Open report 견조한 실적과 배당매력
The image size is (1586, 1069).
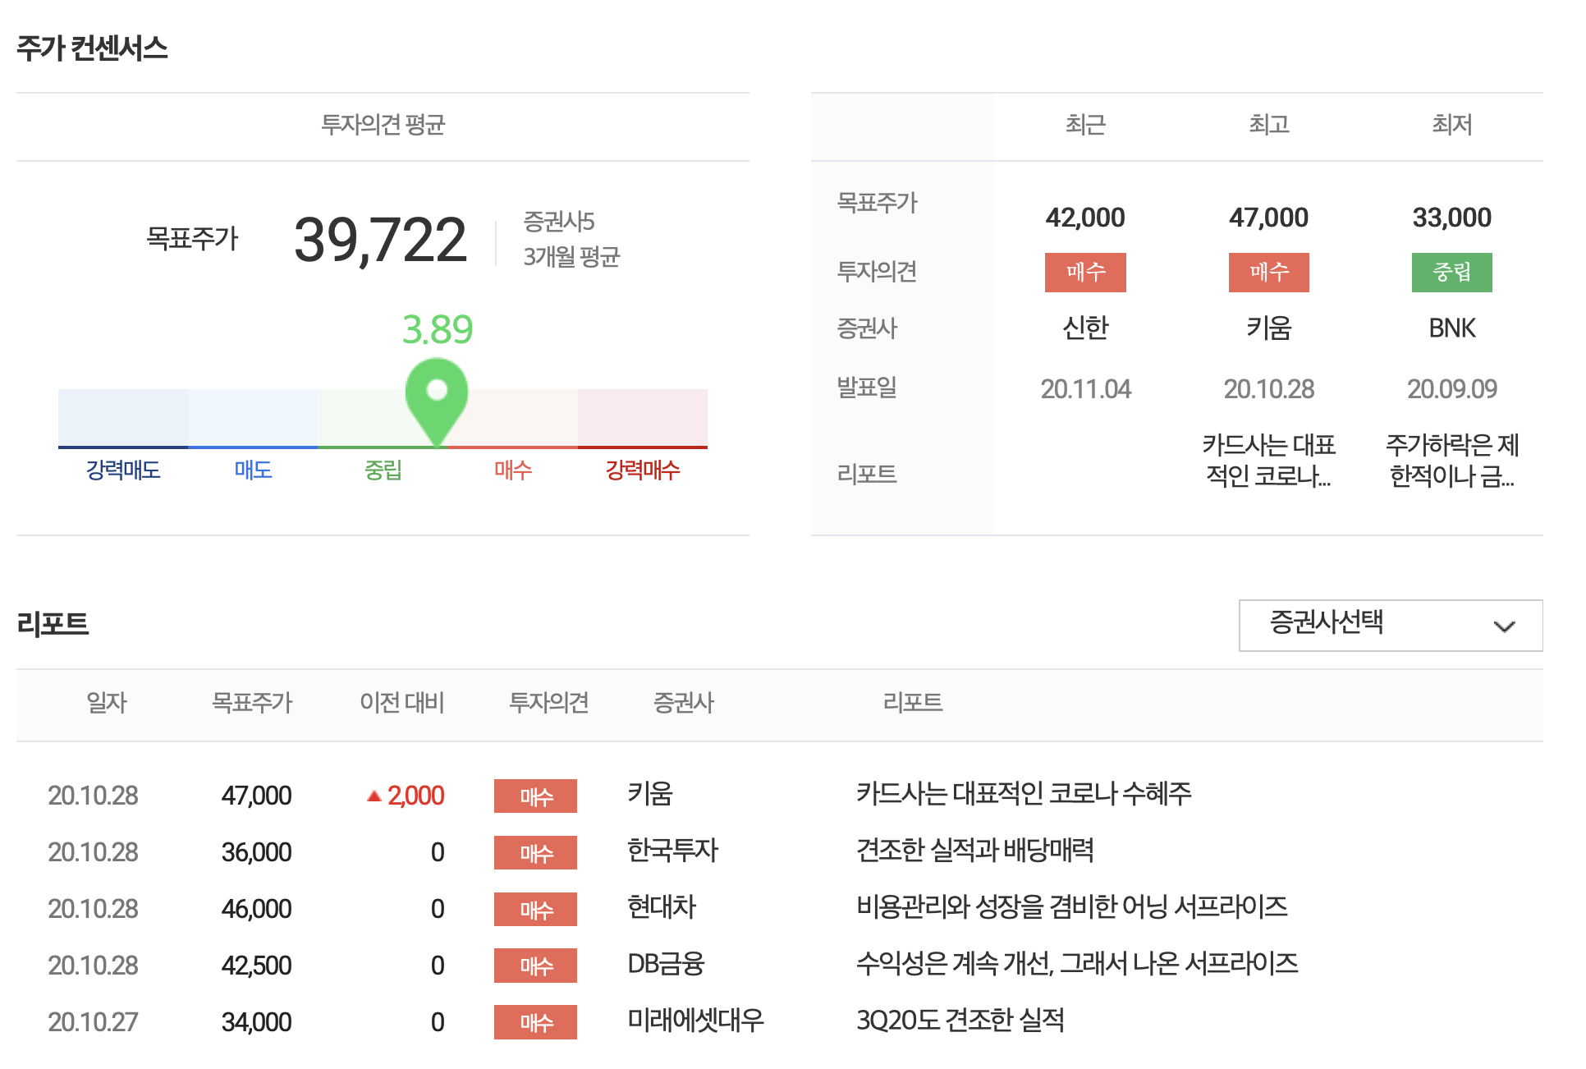[x=974, y=851]
